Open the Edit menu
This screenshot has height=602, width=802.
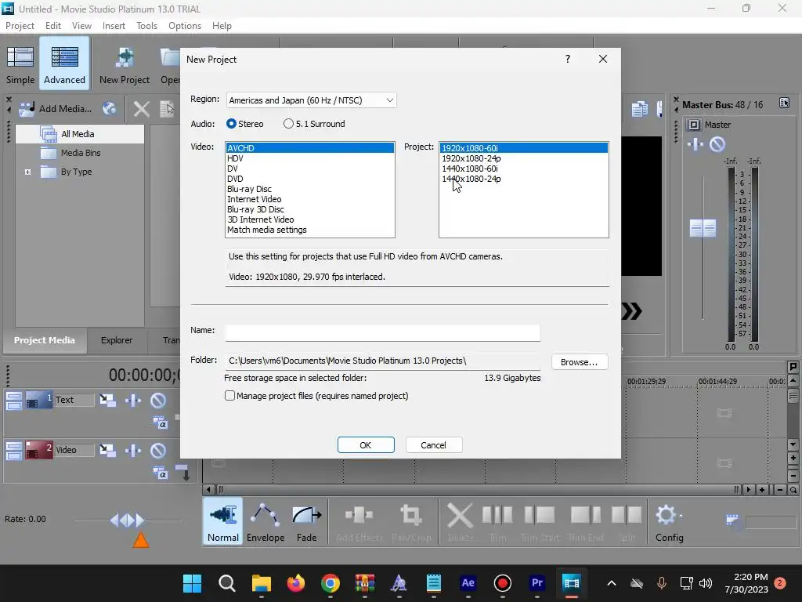click(52, 26)
